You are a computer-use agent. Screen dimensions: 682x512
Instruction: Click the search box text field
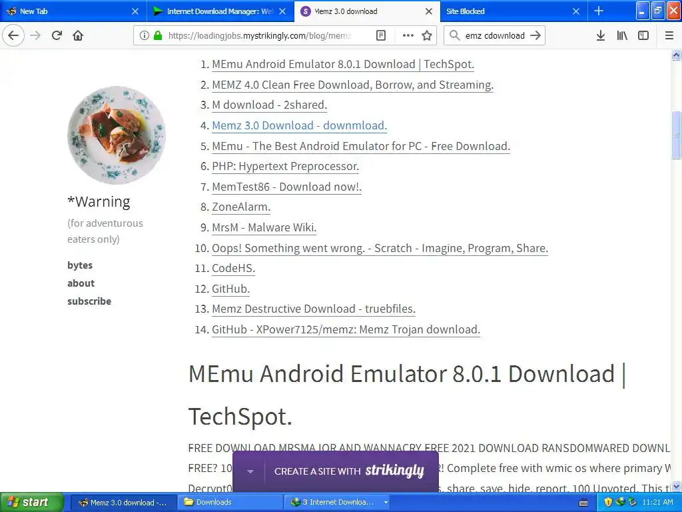(x=495, y=35)
